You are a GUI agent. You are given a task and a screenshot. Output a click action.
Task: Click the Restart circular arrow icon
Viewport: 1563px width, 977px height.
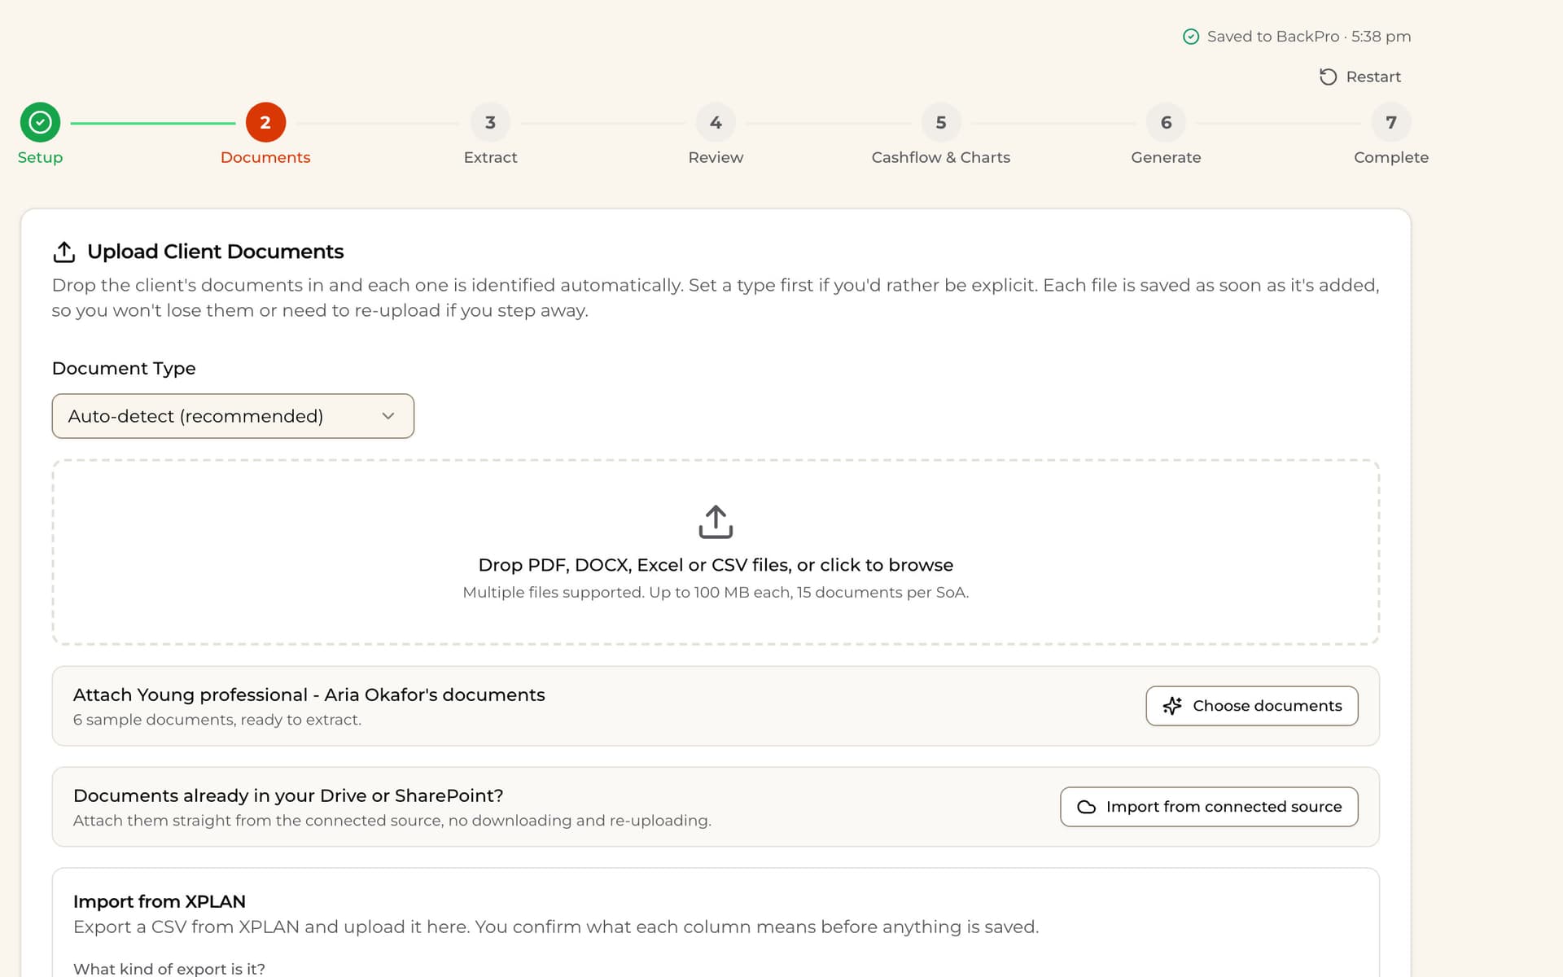coord(1328,77)
